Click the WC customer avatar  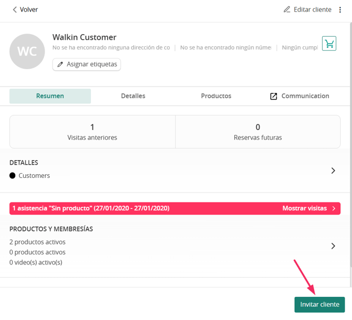coord(27,51)
